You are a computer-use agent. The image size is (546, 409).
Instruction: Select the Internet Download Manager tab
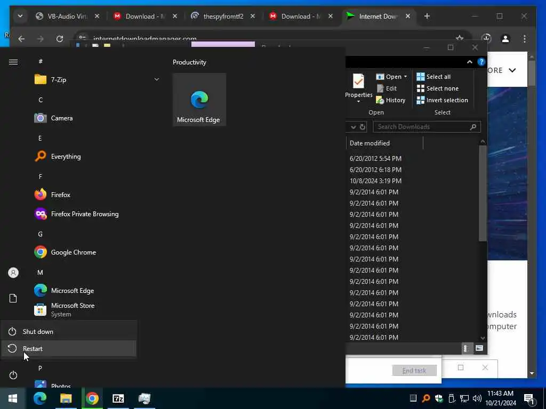[x=379, y=17]
